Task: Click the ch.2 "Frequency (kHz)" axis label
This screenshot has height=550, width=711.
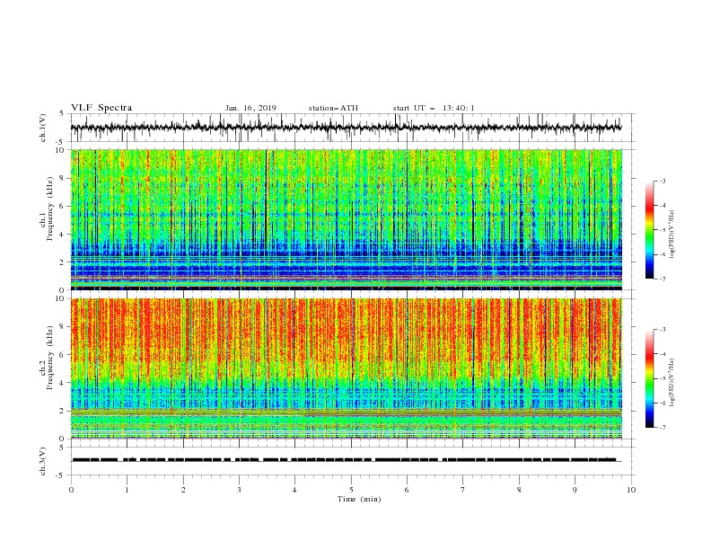Action: point(49,357)
